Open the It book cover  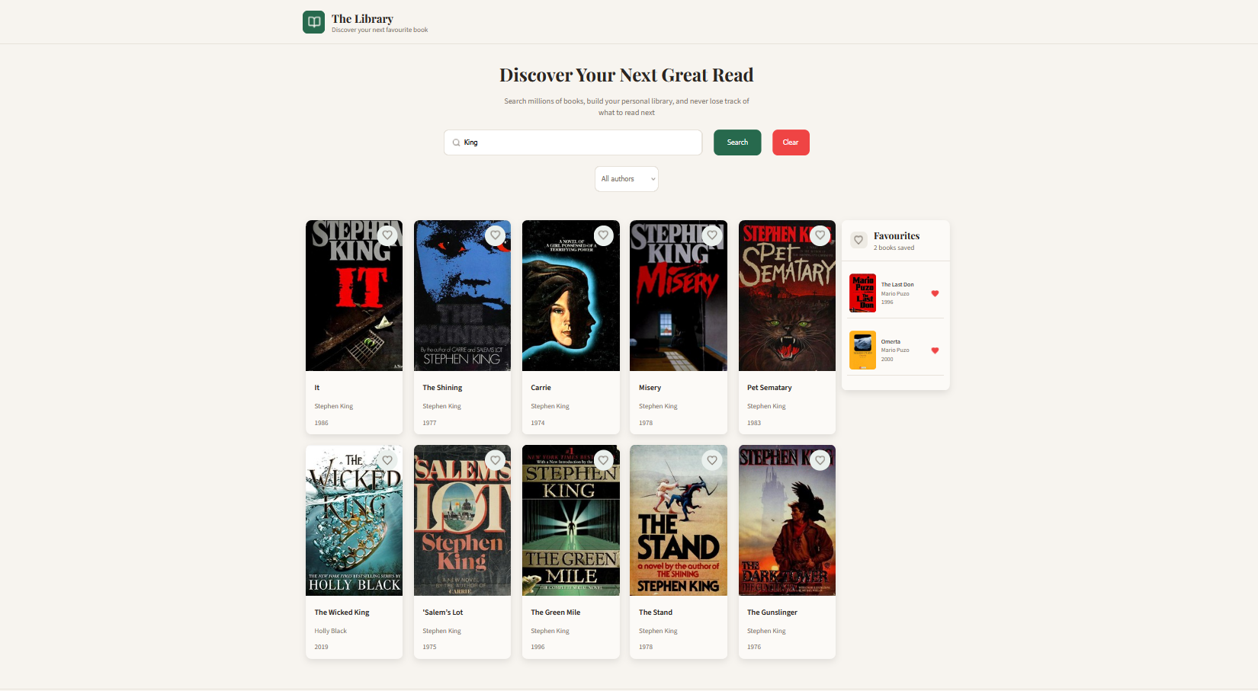(354, 296)
